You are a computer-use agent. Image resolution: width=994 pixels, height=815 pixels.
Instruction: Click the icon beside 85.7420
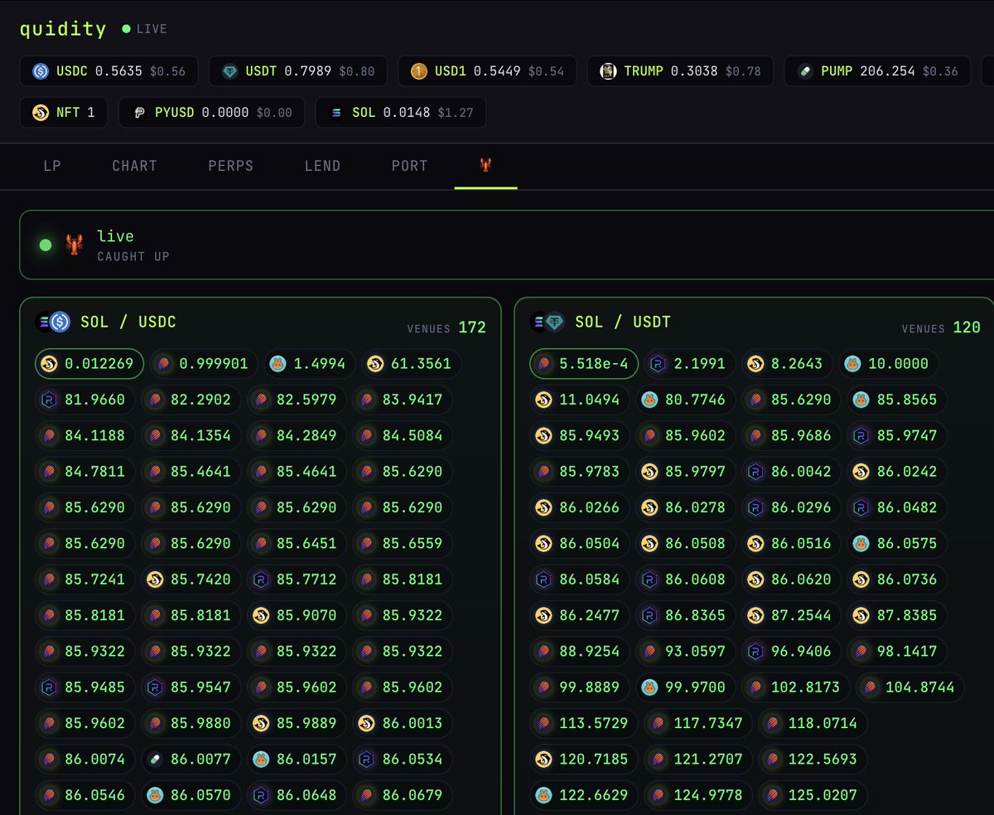155,579
